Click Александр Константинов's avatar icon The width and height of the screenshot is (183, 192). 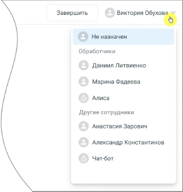(83, 142)
